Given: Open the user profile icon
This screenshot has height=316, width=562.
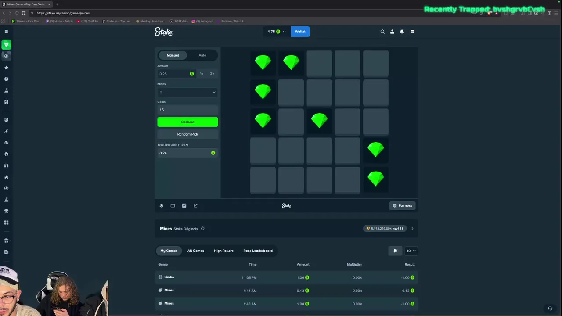Looking at the screenshot, I should [392, 32].
